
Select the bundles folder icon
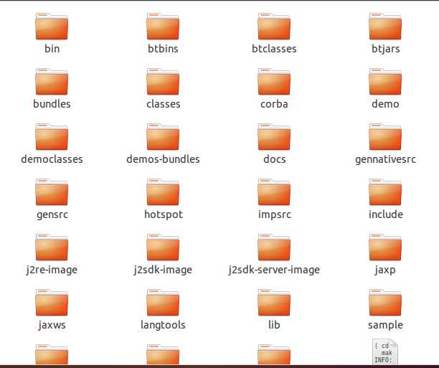[x=52, y=82]
